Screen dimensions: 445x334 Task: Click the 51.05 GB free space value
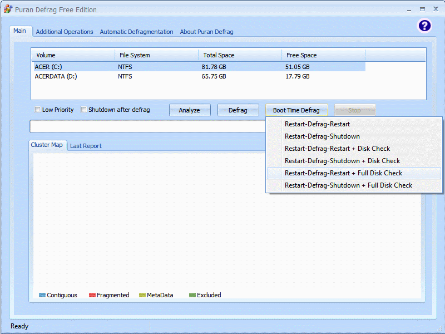pos(298,67)
